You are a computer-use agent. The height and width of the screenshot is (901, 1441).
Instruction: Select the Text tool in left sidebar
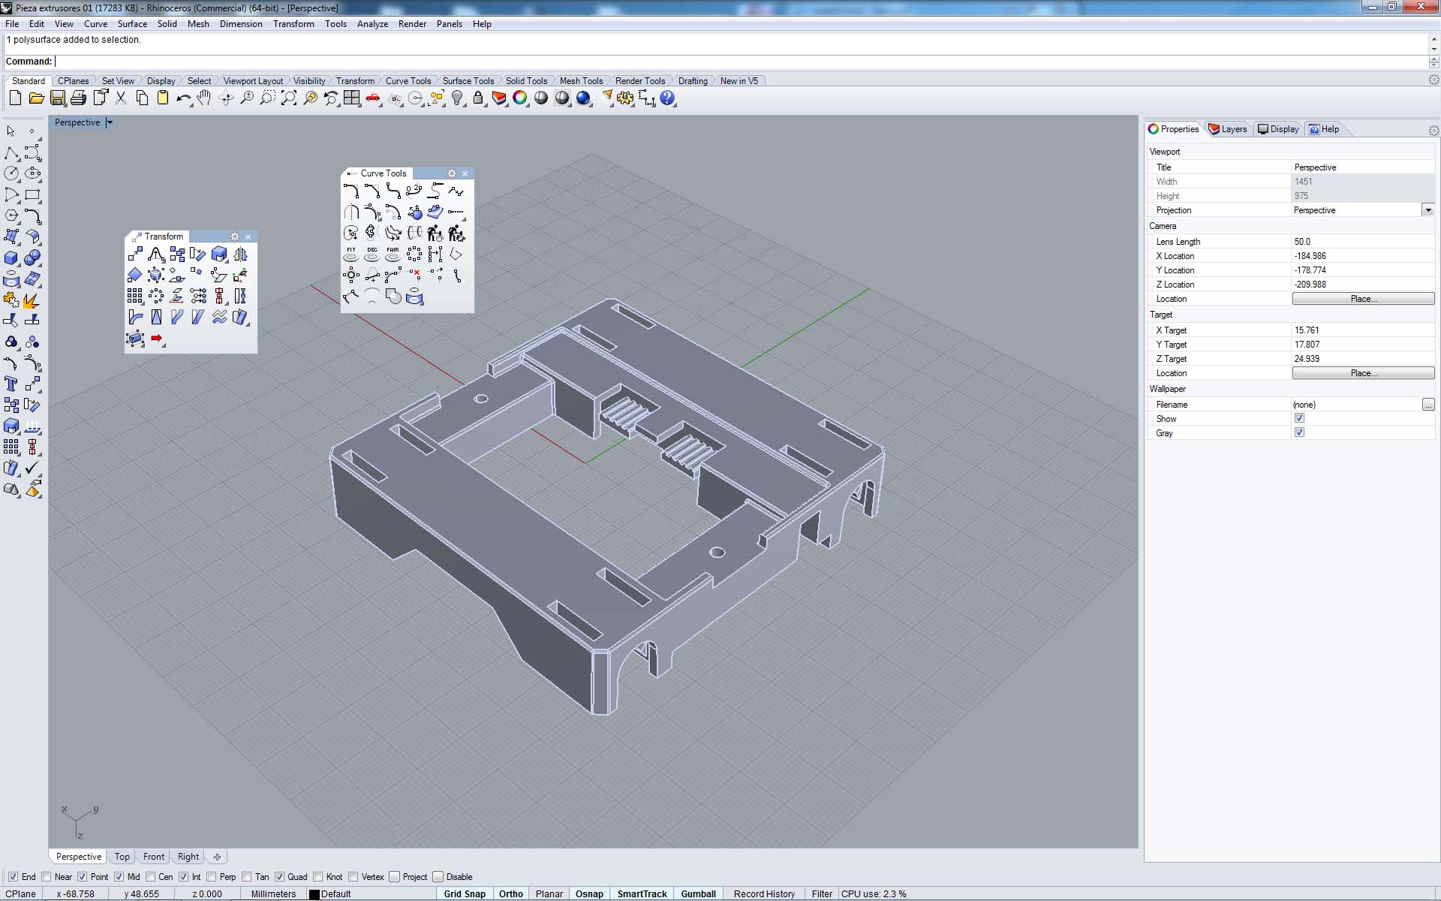[11, 384]
